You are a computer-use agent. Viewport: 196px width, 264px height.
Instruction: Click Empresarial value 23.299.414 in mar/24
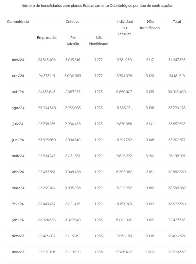47,188
